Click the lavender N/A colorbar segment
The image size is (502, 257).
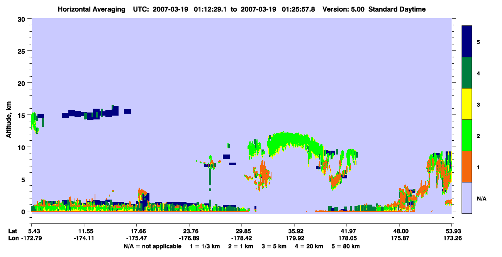467,198
